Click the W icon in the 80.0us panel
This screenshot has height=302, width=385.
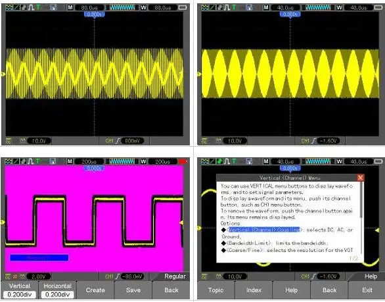[144, 7]
